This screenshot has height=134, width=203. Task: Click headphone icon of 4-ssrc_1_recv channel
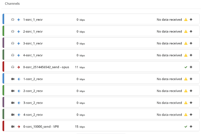click(x=13, y=55)
